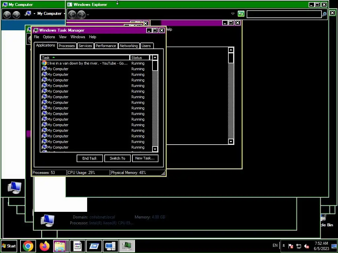Screen dimensions: 338x253
Task: Open recent pages dropdown in Windows Explorer
Action: (x=88, y=15)
